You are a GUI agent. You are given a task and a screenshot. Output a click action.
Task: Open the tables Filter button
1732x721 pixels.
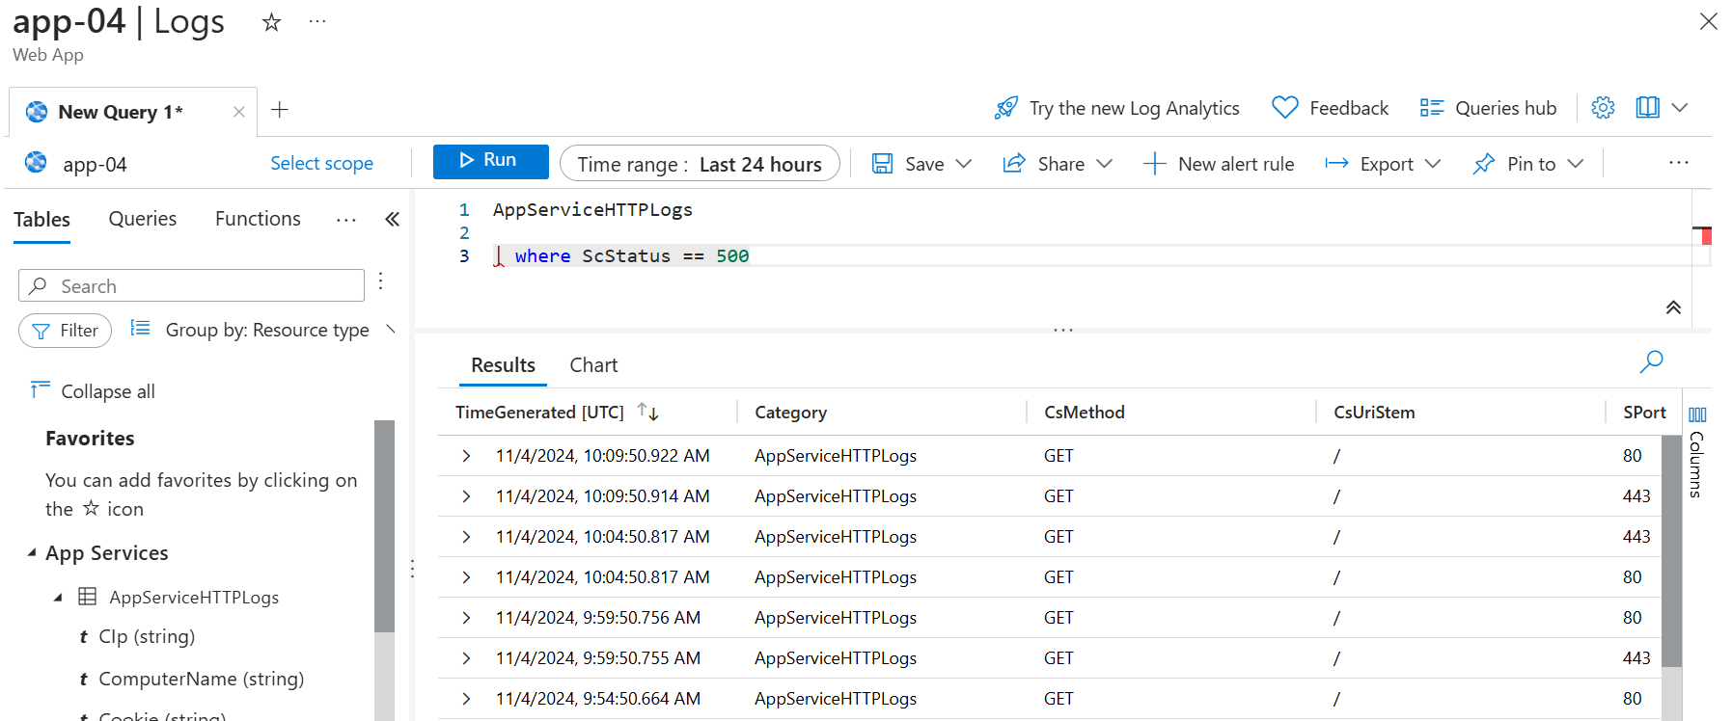(x=65, y=331)
